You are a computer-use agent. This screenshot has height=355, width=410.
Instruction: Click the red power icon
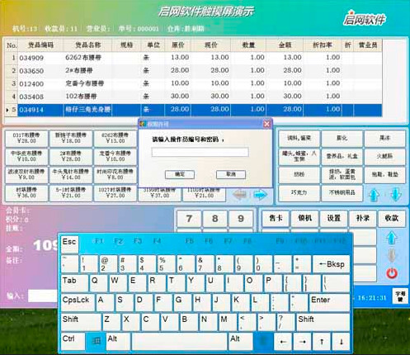[392, 273]
